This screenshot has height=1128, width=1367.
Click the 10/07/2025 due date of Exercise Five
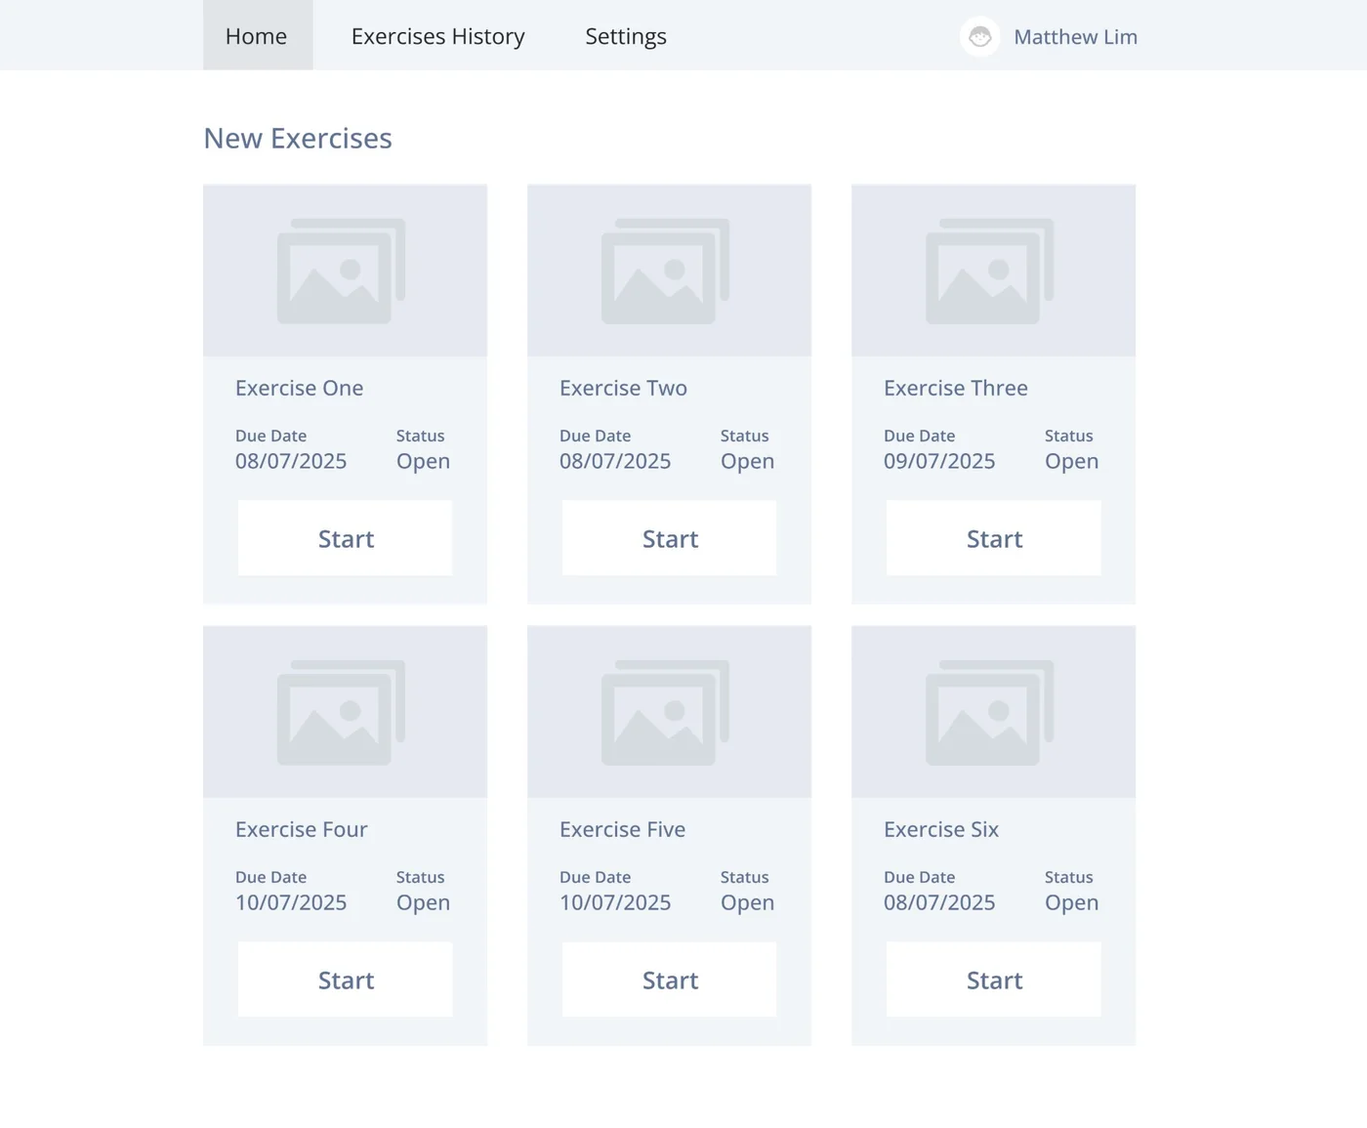tap(615, 902)
